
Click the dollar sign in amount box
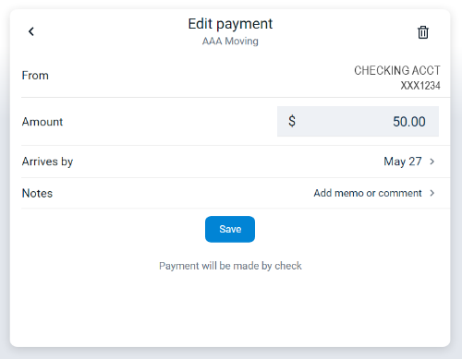pyautogui.click(x=292, y=121)
